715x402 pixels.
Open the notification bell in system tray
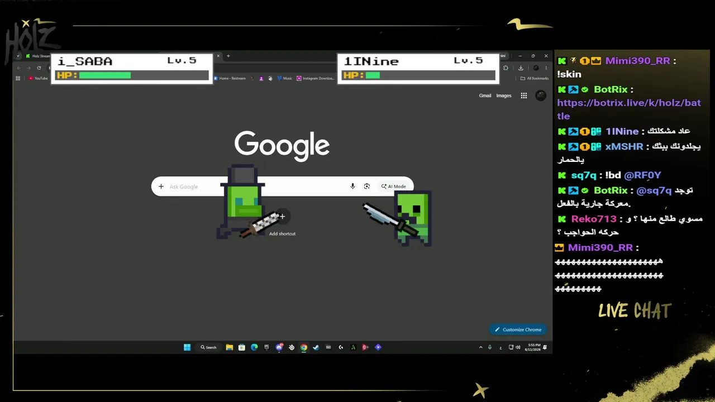click(x=545, y=347)
